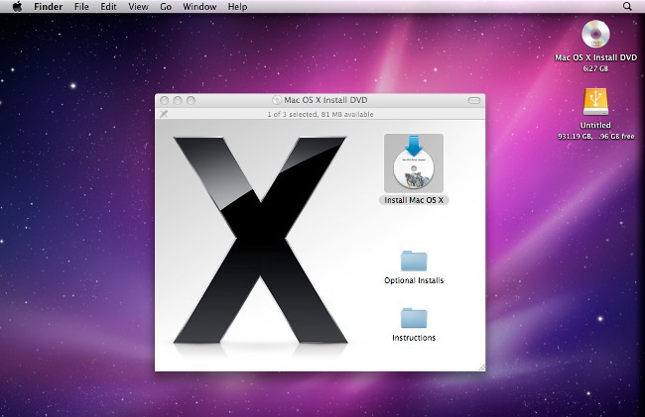This screenshot has width=645, height=417.
Task: Open the File menu
Action: coord(81,7)
